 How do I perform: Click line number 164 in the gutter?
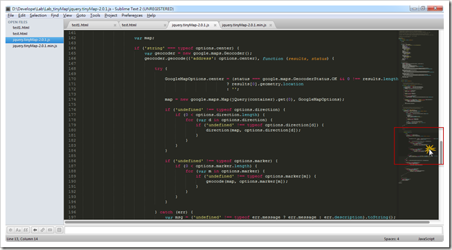tap(72, 48)
